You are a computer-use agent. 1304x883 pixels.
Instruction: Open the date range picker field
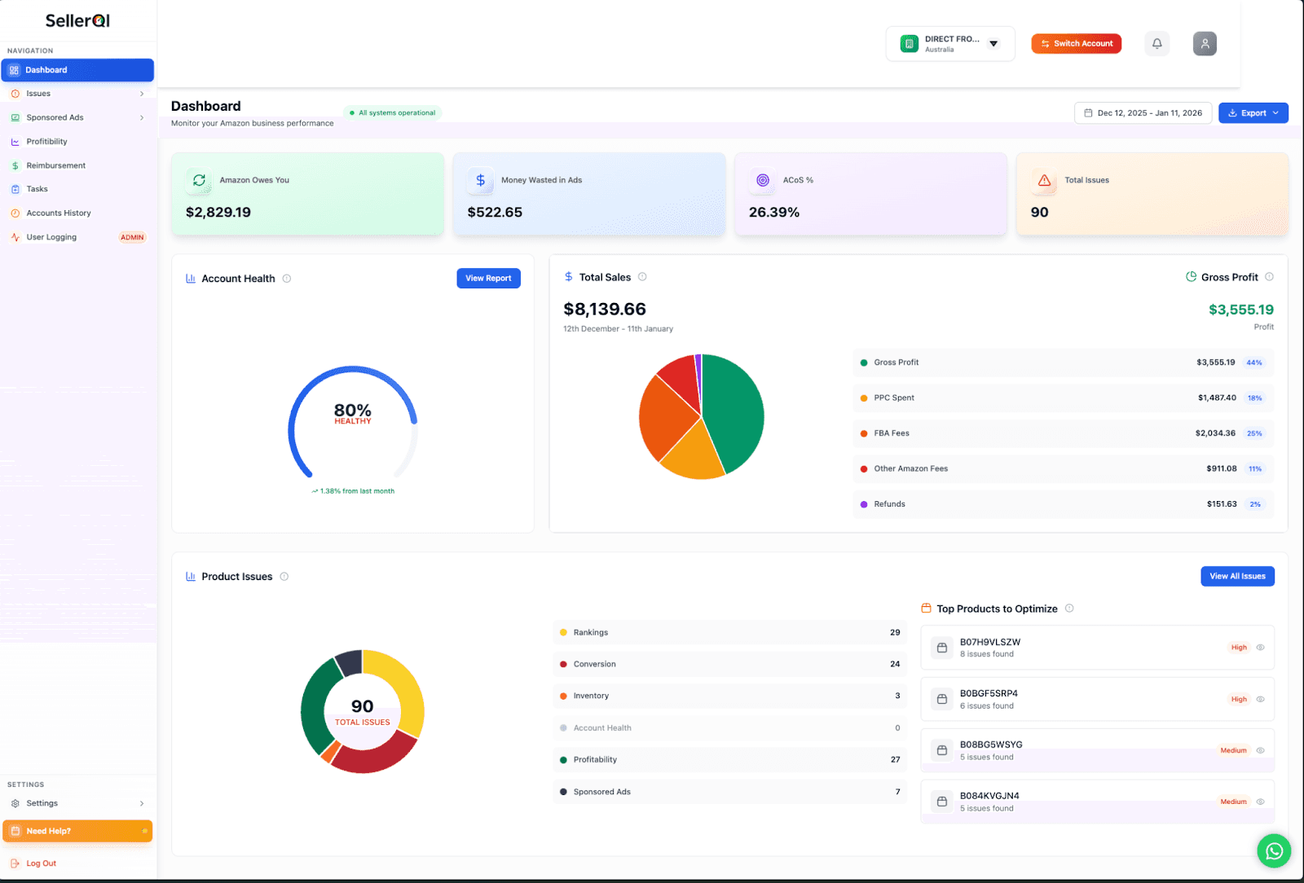pyautogui.click(x=1143, y=112)
